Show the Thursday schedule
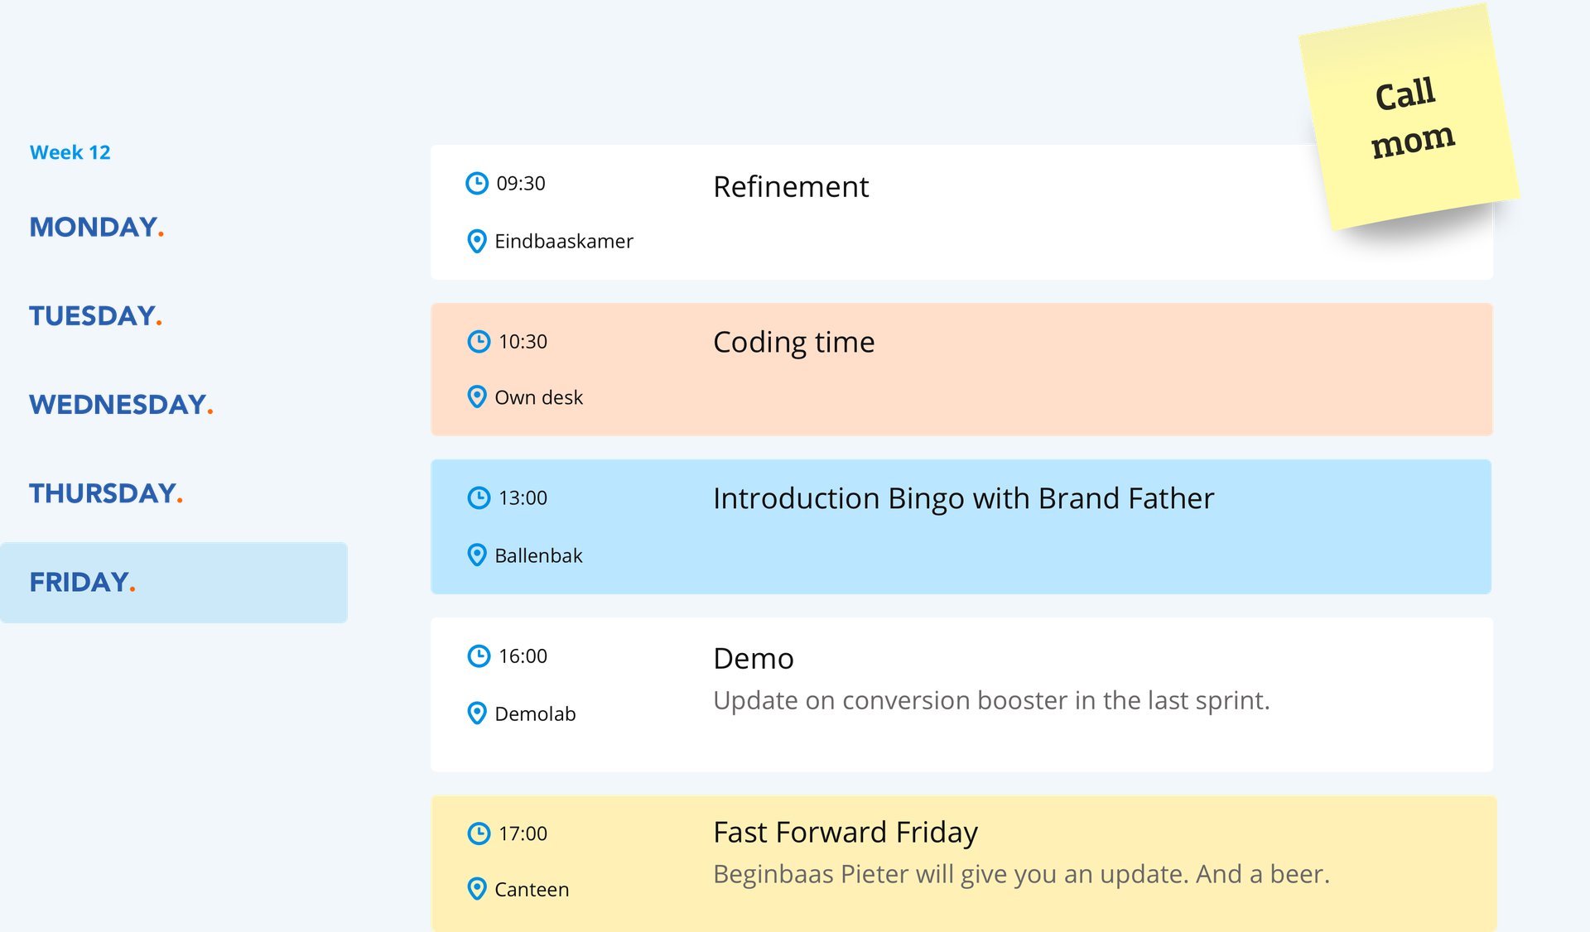This screenshot has height=932, width=1590. [x=105, y=493]
